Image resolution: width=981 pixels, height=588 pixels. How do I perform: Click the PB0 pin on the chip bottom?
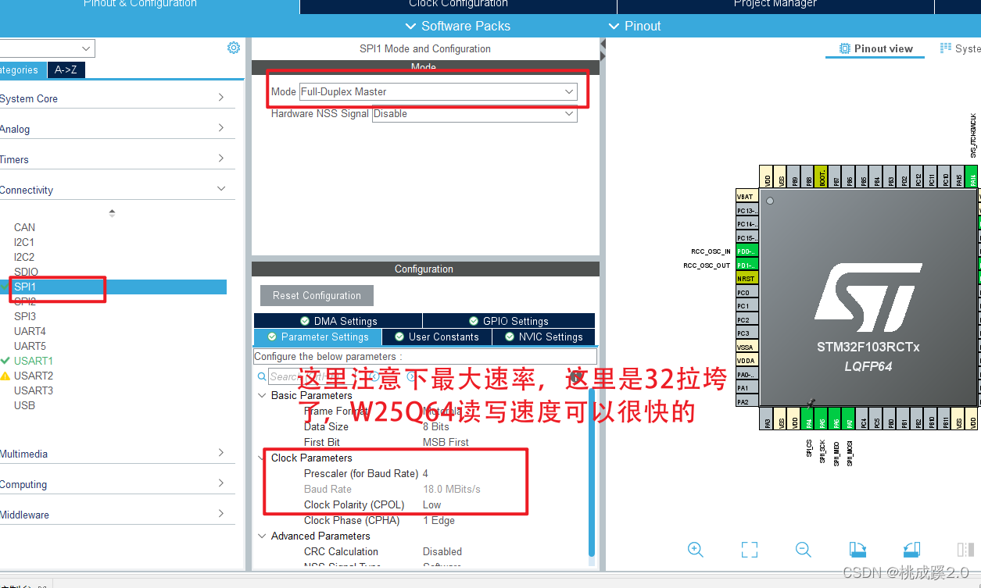pyautogui.click(x=890, y=419)
